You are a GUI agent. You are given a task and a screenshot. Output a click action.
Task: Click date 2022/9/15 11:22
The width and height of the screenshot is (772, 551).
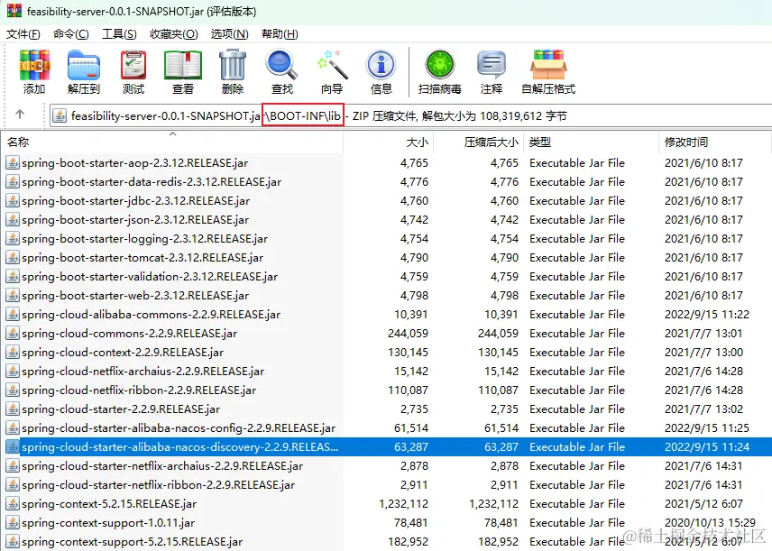pyautogui.click(x=707, y=314)
